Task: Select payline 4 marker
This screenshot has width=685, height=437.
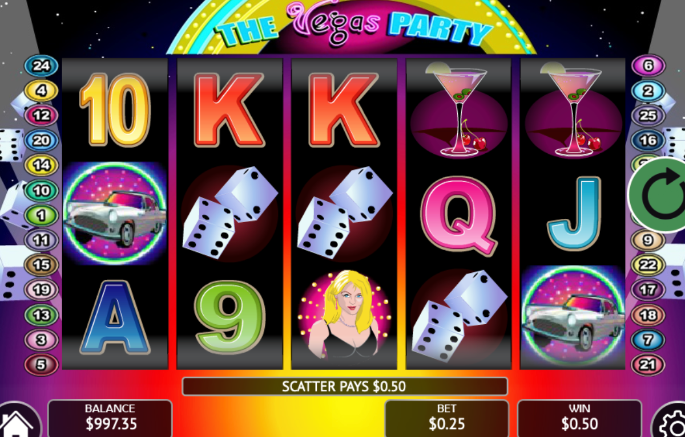Action: pos(41,90)
